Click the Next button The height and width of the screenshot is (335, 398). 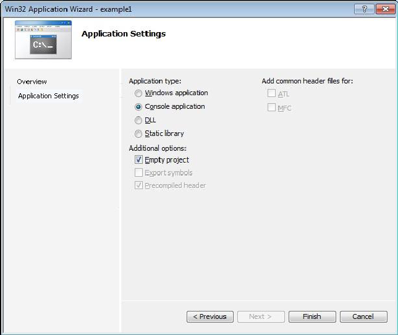tap(261, 316)
